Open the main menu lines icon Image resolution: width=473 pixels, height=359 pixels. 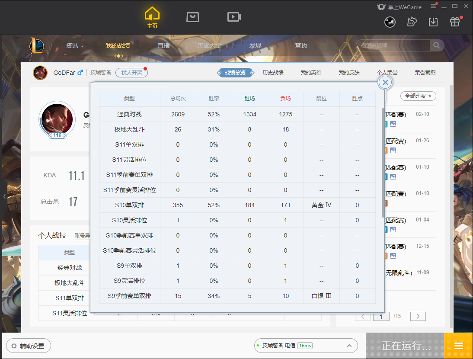click(x=434, y=6)
